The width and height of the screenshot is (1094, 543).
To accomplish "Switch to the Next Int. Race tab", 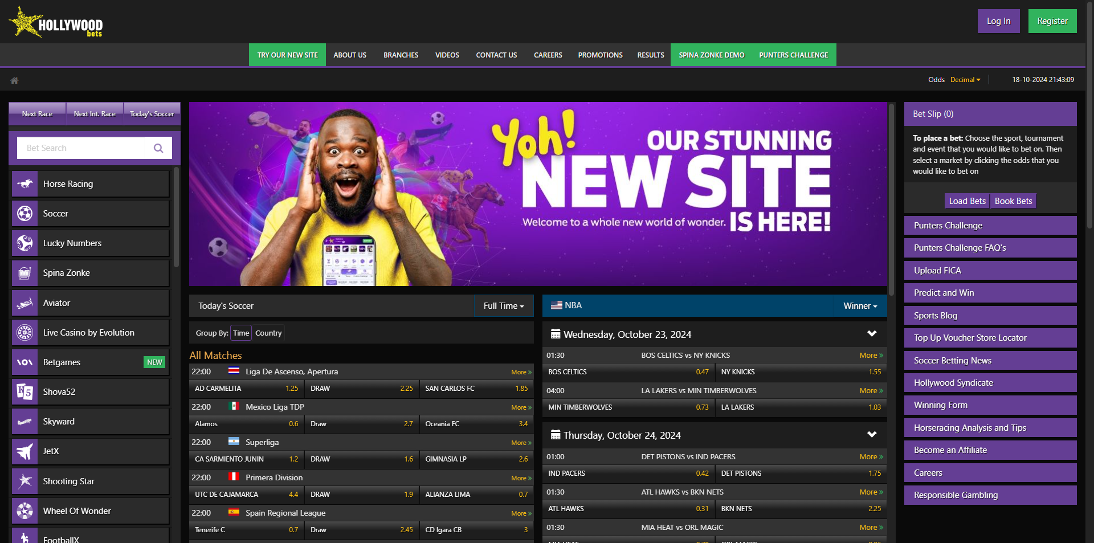I will pyautogui.click(x=95, y=114).
